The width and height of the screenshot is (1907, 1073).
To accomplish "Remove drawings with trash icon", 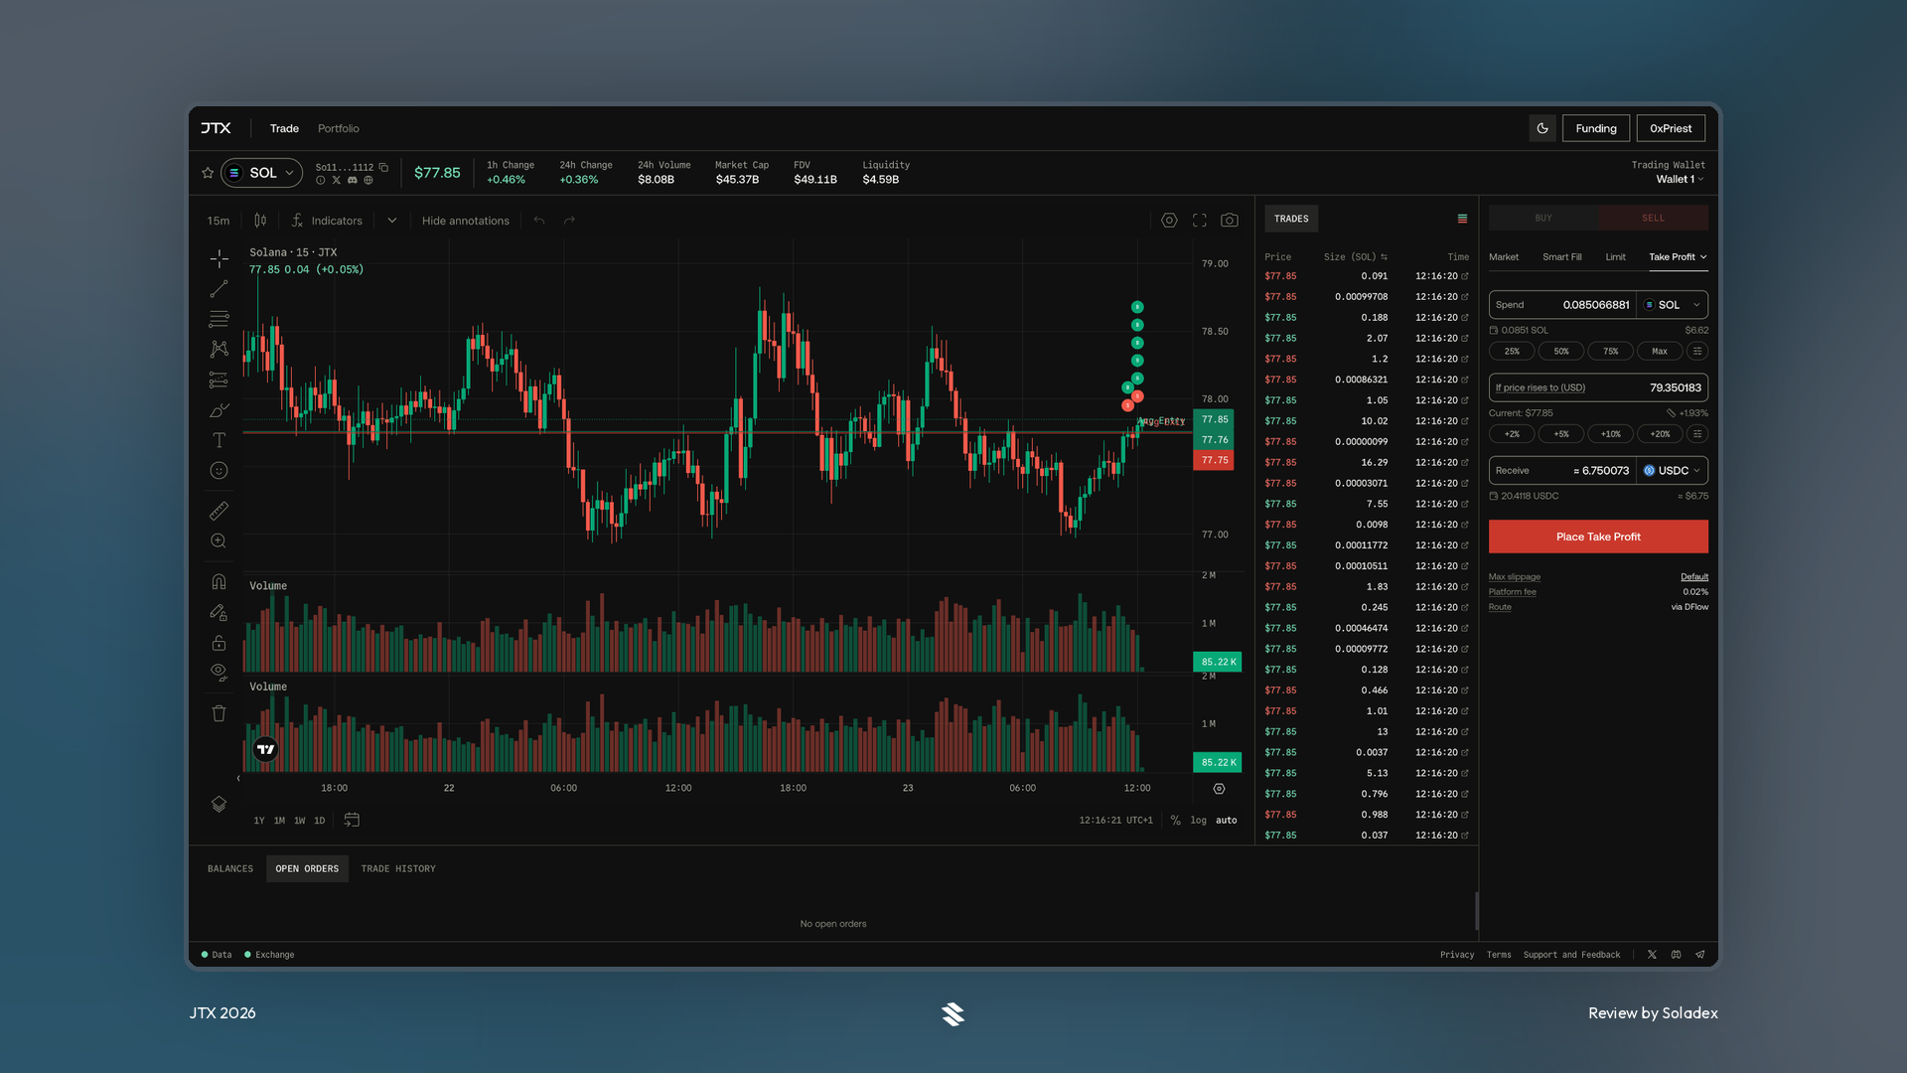I will click(x=219, y=713).
